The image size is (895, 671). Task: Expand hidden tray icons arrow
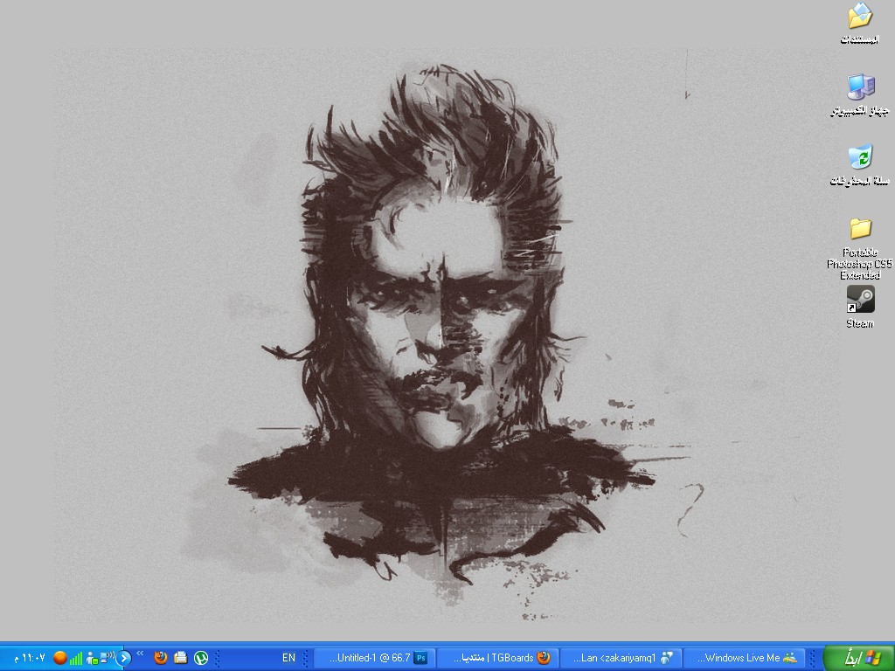pos(124,659)
